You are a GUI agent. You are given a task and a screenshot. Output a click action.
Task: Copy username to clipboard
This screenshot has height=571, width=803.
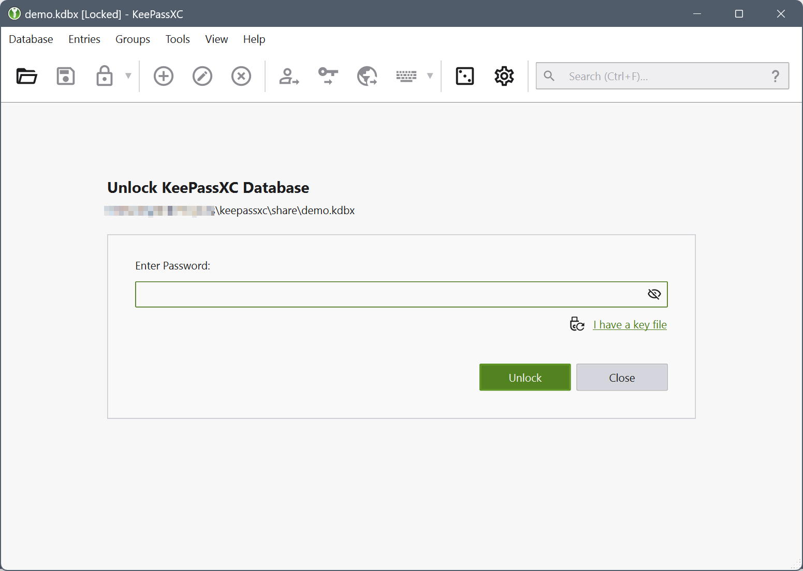point(289,76)
